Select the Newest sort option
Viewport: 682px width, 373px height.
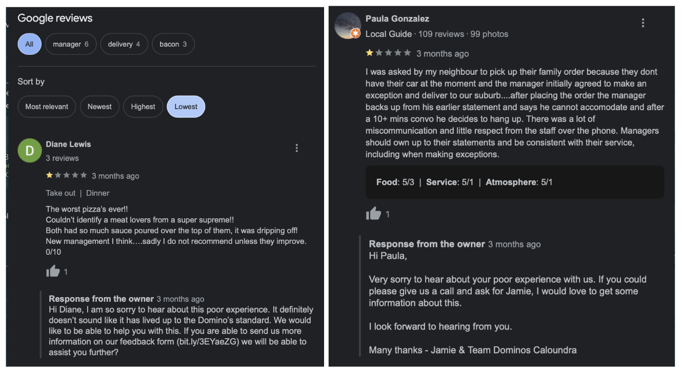[x=99, y=107]
